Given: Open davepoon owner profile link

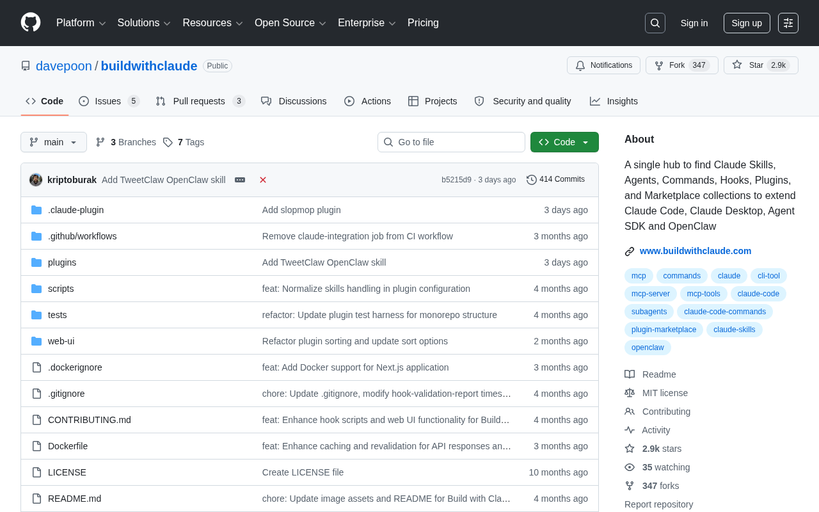Looking at the screenshot, I should tap(64, 66).
